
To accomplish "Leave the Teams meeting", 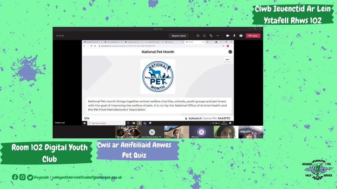I will [x=253, y=36].
